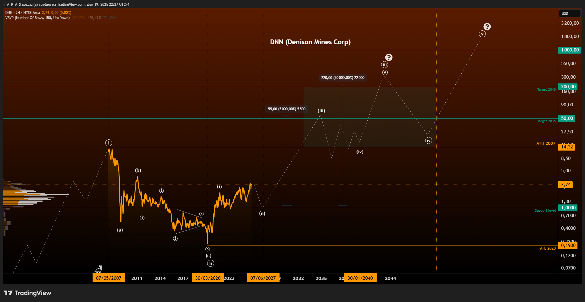Select the (c) wave label

208,256
